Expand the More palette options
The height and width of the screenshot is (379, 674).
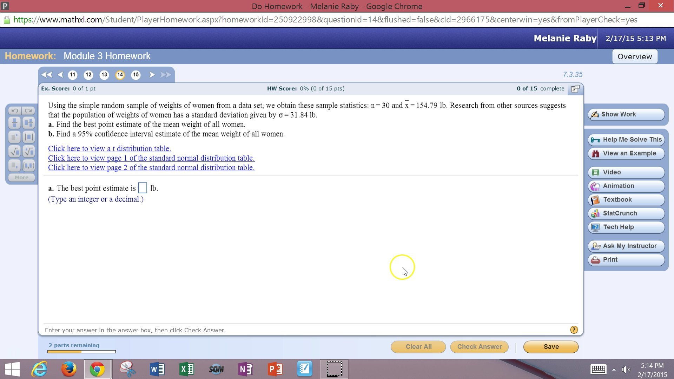click(21, 177)
